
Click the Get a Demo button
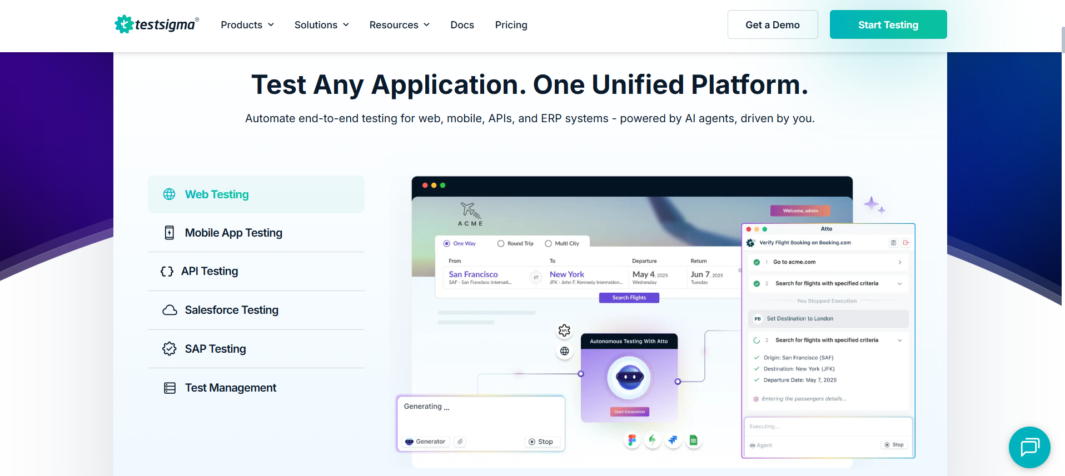pyautogui.click(x=772, y=25)
